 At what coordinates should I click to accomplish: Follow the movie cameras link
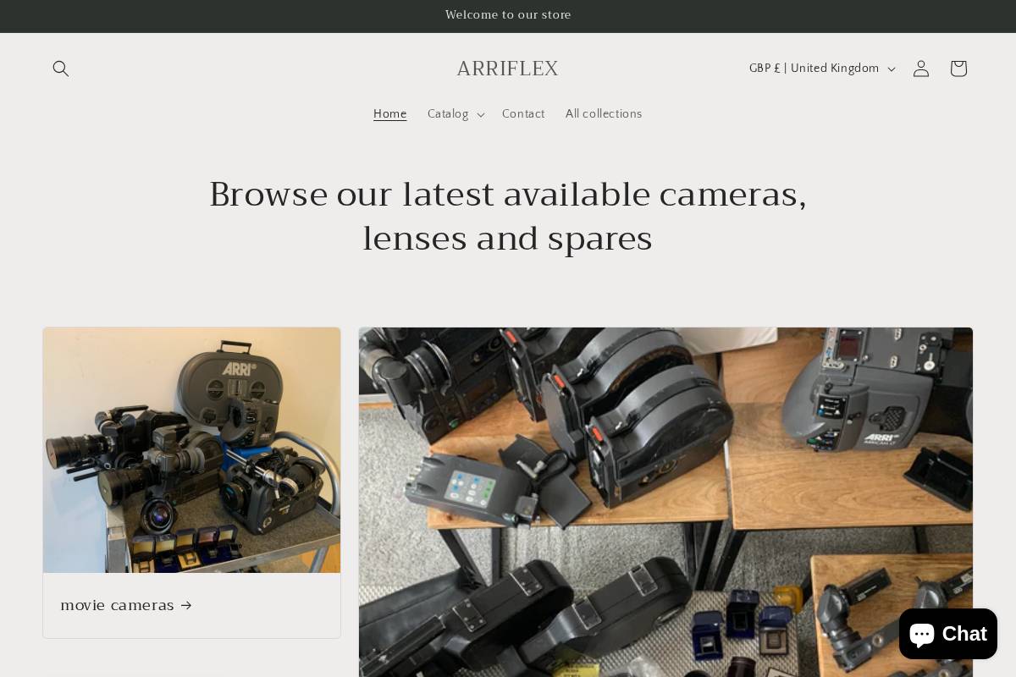(x=118, y=605)
